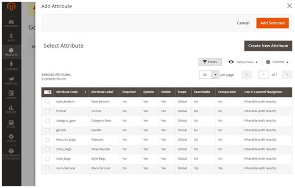Click the Add Selected button

pyautogui.click(x=273, y=23)
